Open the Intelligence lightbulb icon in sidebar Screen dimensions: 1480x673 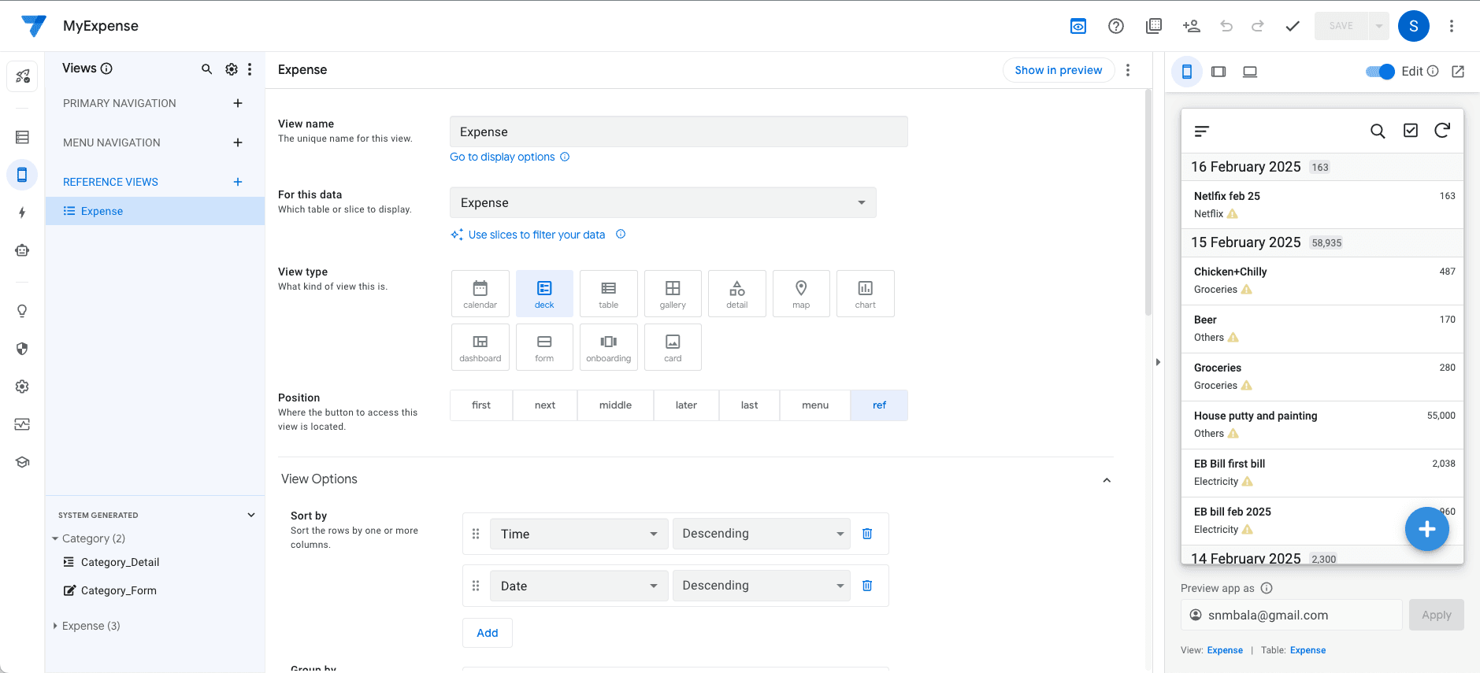22,311
